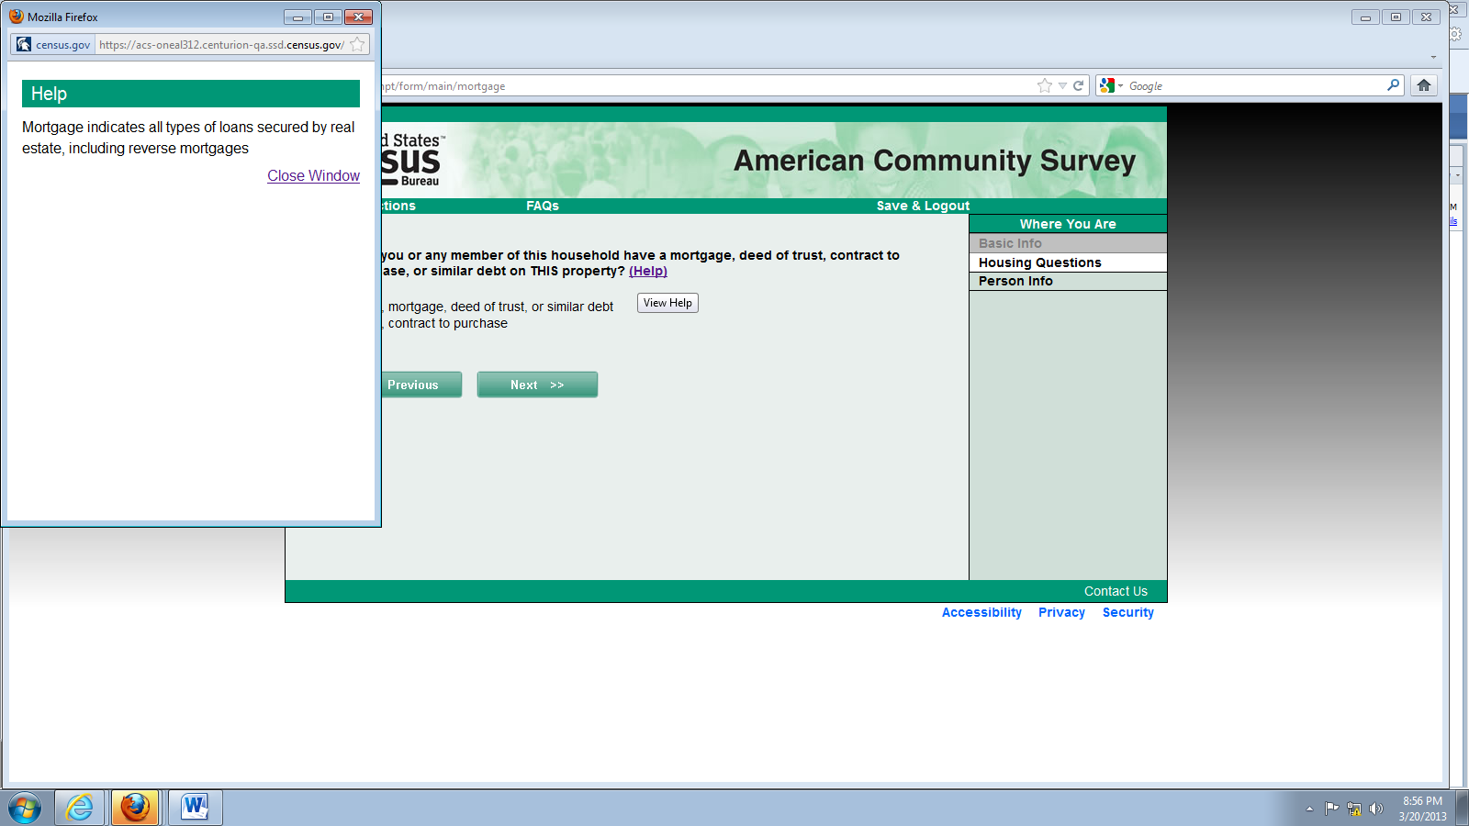The image size is (1469, 826).
Task: Open the Contact Us link
Action: [x=1116, y=591]
